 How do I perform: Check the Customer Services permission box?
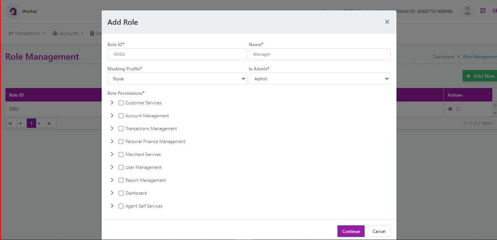[121, 103]
